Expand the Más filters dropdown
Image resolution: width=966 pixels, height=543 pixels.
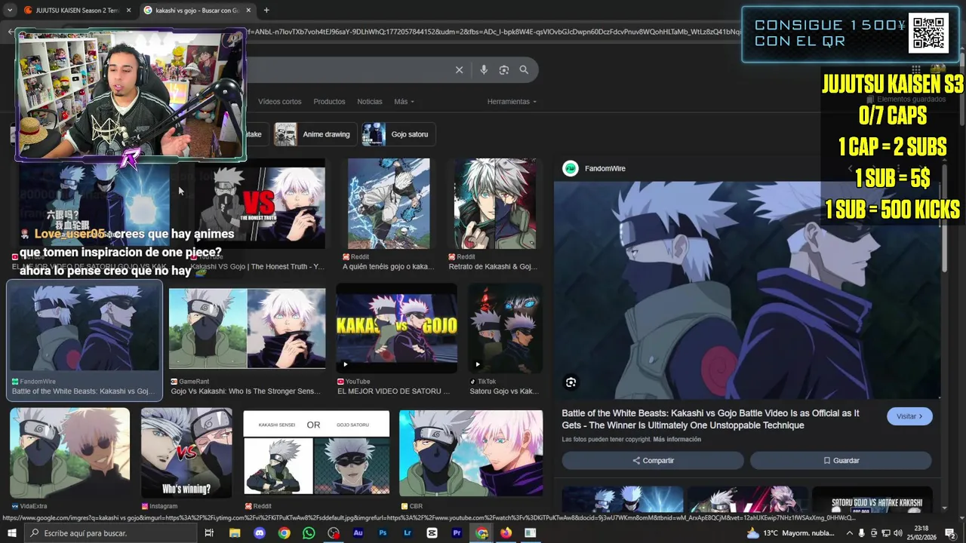pos(404,102)
